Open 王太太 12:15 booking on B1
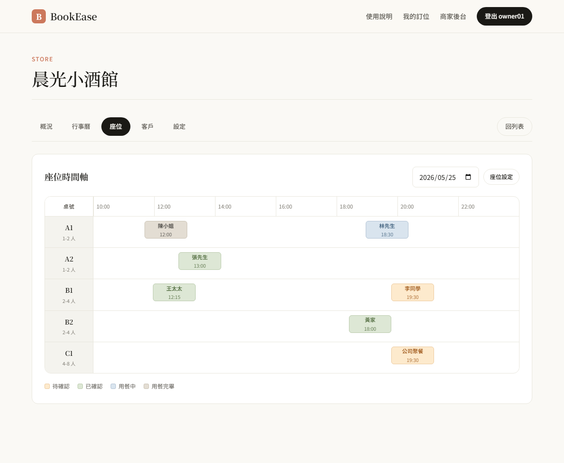 [x=174, y=292]
